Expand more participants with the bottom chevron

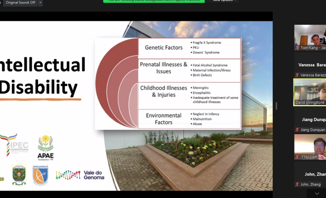pos(317,193)
